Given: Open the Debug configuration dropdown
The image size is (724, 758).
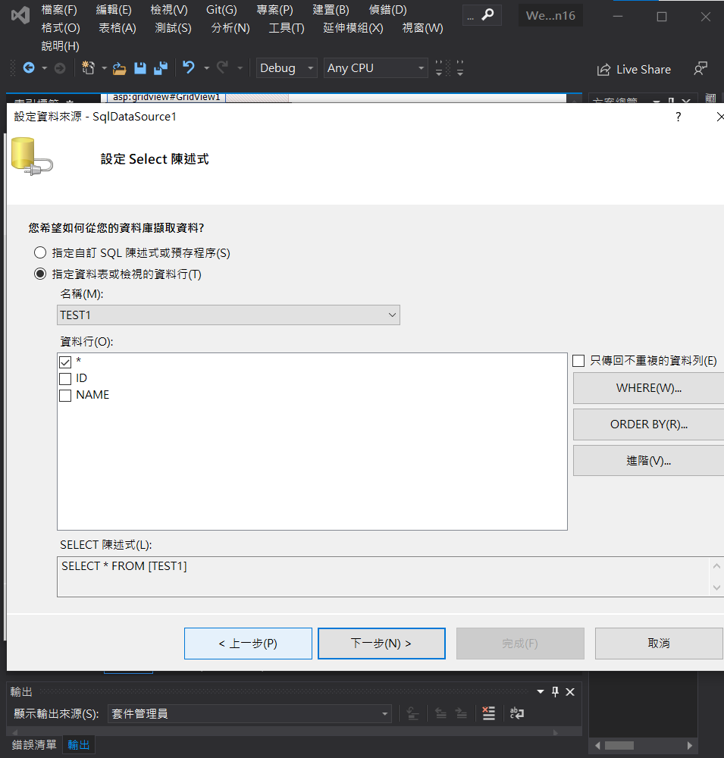Looking at the screenshot, I should (287, 68).
